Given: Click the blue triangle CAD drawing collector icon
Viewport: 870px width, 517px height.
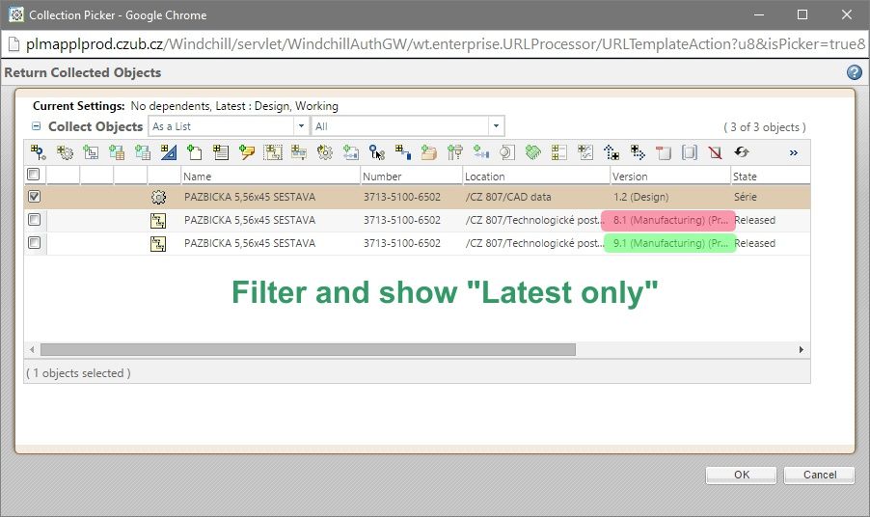Looking at the screenshot, I should (169, 152).
